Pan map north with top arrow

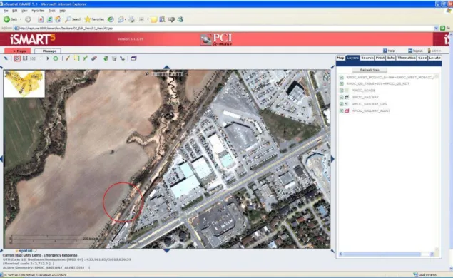pyautogui.click(x=167, y=67)
